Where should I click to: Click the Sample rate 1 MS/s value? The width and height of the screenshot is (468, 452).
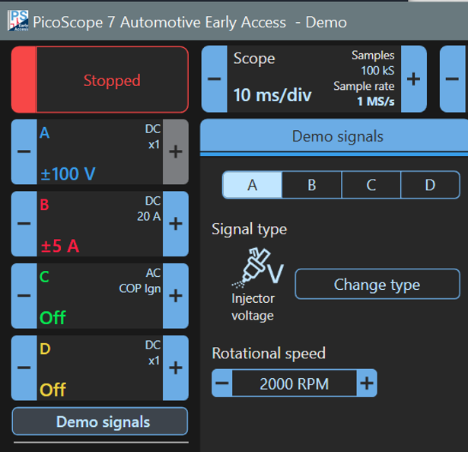pos(376,101)
